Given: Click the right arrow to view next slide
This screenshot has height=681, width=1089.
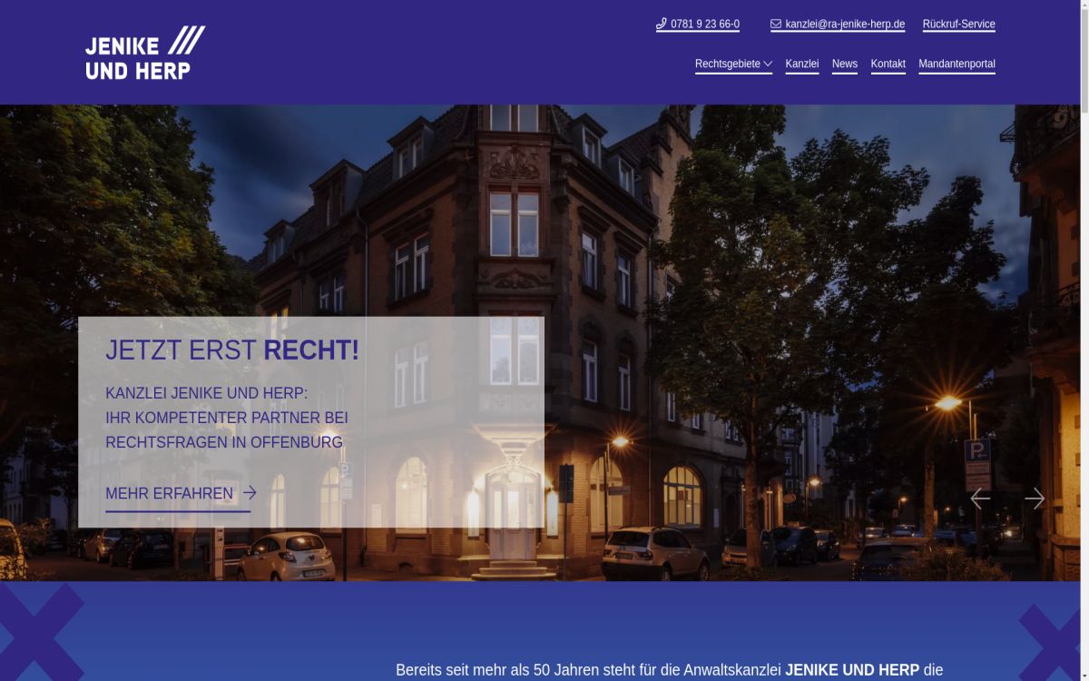Looking at the screenshot, I should pyautogui.click(x=1035, y=498).
